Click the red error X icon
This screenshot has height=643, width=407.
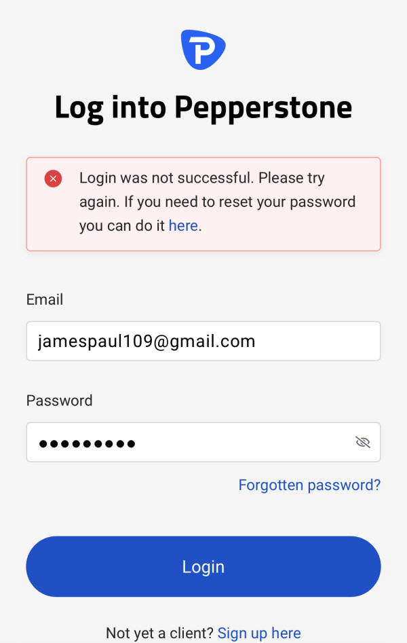click(54, 179)
